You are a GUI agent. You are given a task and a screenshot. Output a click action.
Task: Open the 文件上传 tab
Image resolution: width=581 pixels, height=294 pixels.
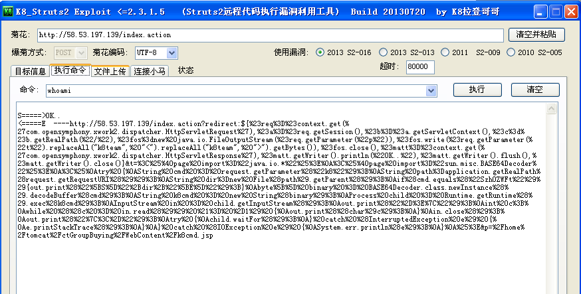110,72
